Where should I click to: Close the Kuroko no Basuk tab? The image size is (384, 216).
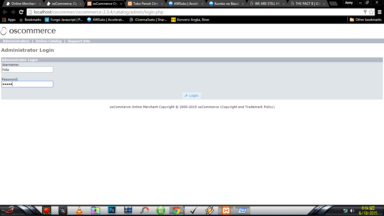[x=243, y=4]
